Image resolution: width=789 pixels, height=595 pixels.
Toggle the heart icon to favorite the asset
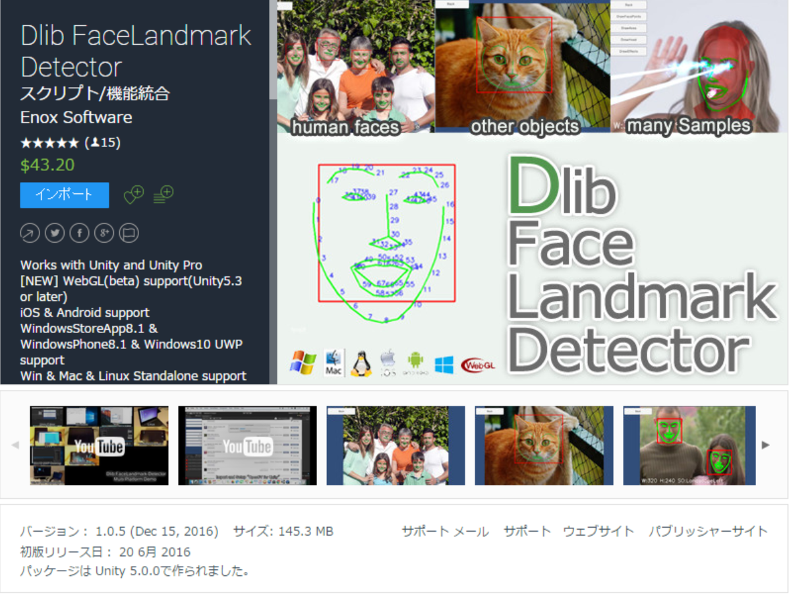[132, 194]
